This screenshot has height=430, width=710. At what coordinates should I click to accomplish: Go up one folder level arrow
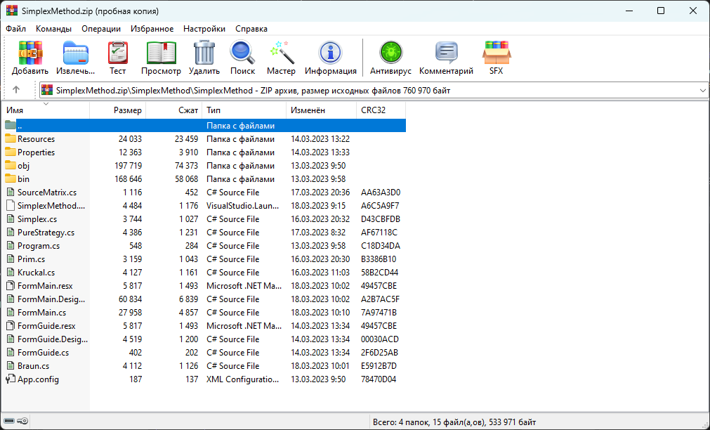(16, 90)
